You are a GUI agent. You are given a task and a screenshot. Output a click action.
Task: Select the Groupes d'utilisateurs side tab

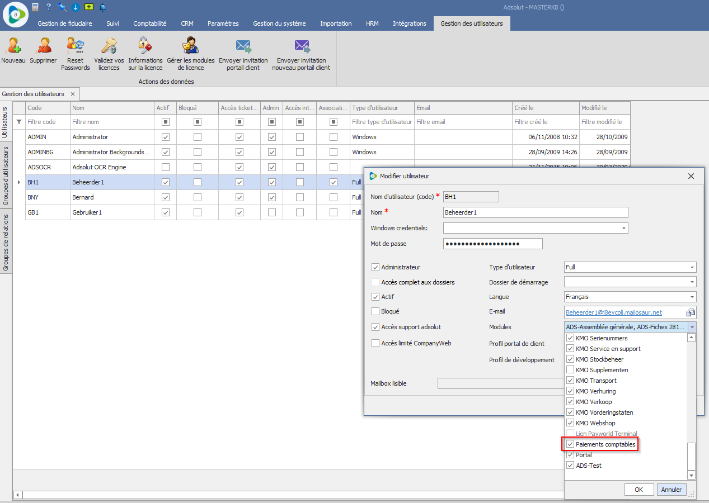click(x=6, y=175)
